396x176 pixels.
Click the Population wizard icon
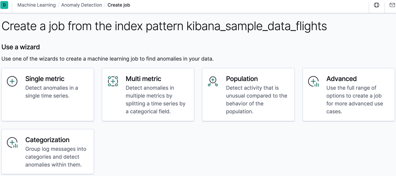click(x=213, y=81)
